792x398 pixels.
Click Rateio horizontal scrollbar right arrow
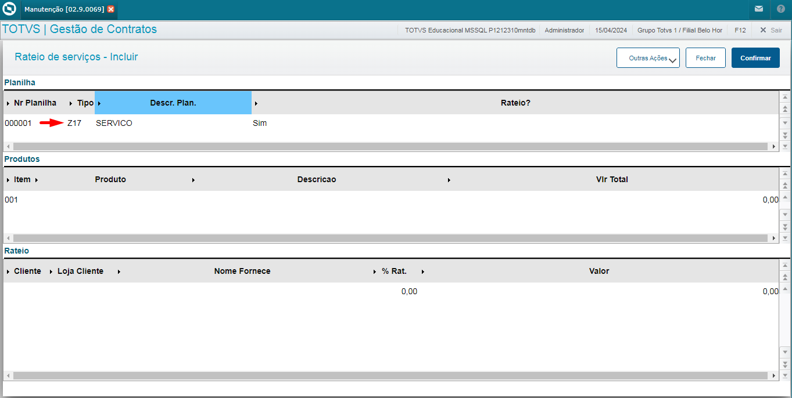coord(773,376)
